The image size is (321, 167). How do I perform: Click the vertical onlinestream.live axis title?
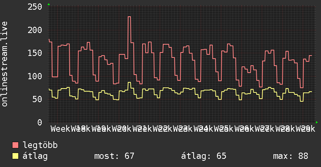5,64
